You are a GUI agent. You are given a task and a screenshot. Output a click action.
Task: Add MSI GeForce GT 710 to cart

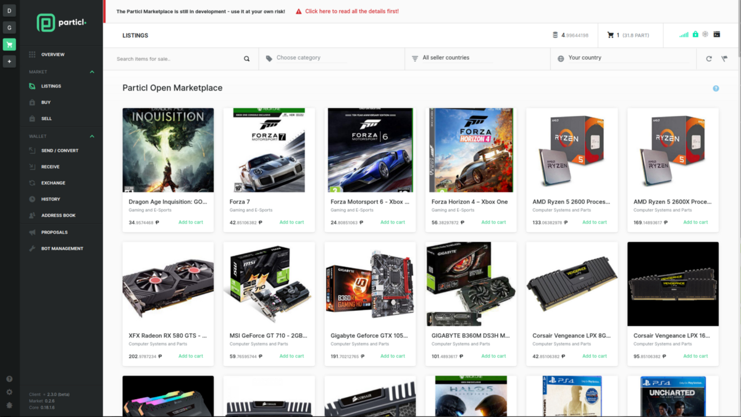click(291, 356)
